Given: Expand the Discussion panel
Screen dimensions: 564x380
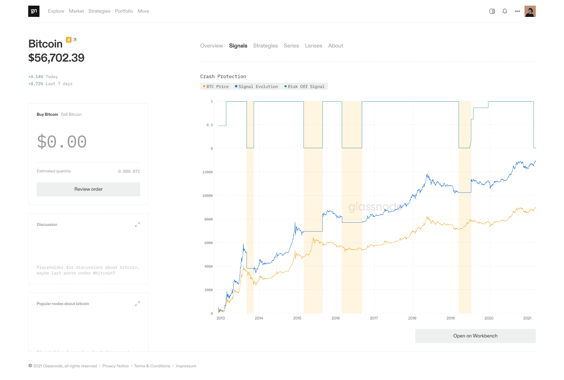Looking at the screenshot, I should [x=137, y=224].
